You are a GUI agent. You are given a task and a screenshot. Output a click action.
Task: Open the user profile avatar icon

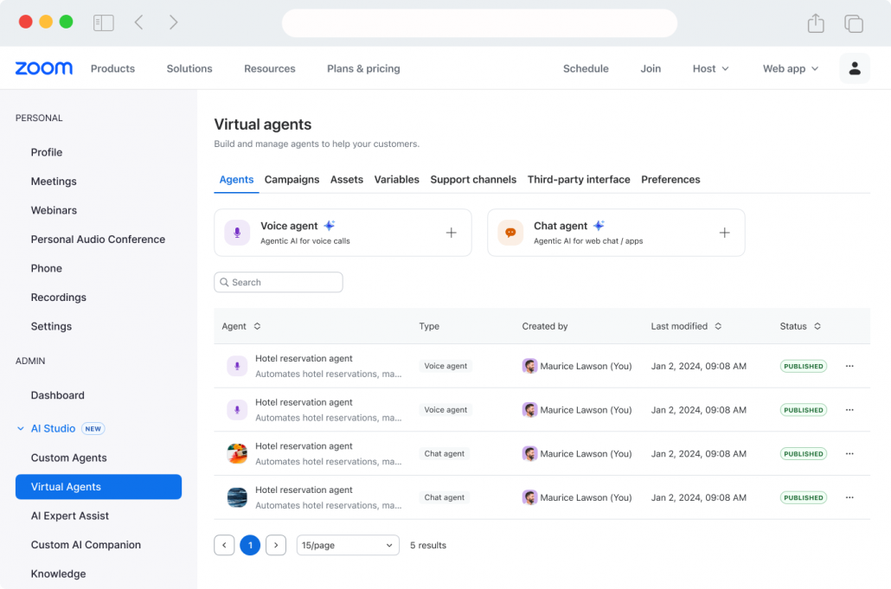click(x=855, y=68)
